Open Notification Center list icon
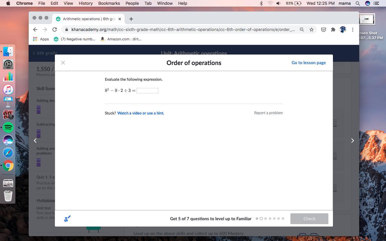 (x=376, y=3)
